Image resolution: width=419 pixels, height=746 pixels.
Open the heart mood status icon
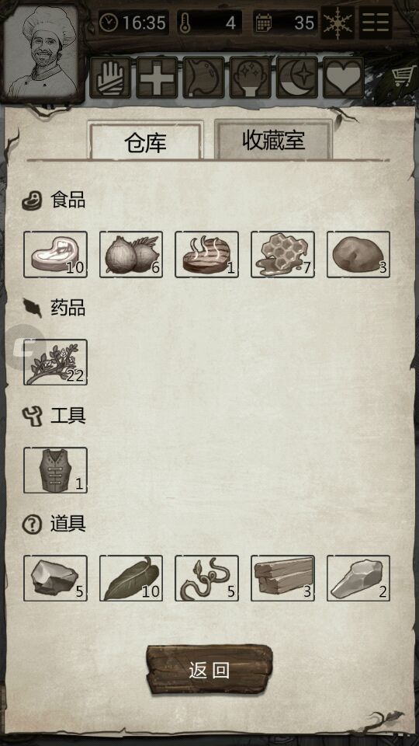344,78
